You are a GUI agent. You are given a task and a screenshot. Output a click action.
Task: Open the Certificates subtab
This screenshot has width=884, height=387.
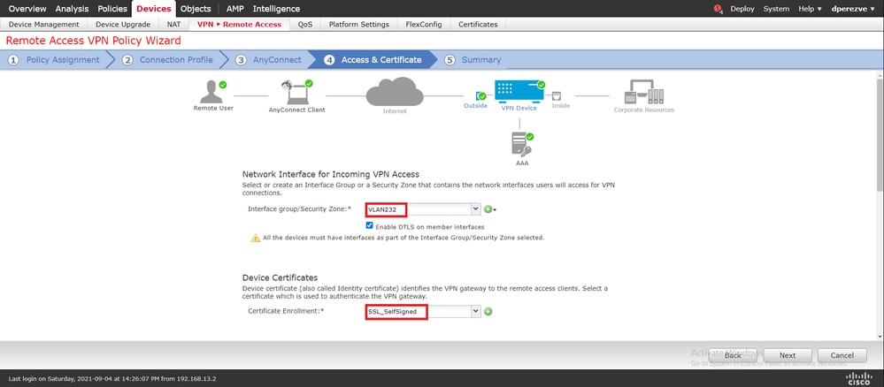478,24
